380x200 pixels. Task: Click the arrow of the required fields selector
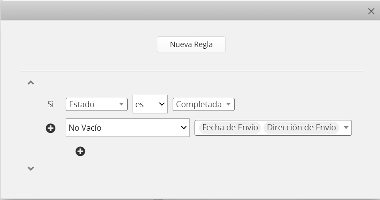click(x=346, y=128)
